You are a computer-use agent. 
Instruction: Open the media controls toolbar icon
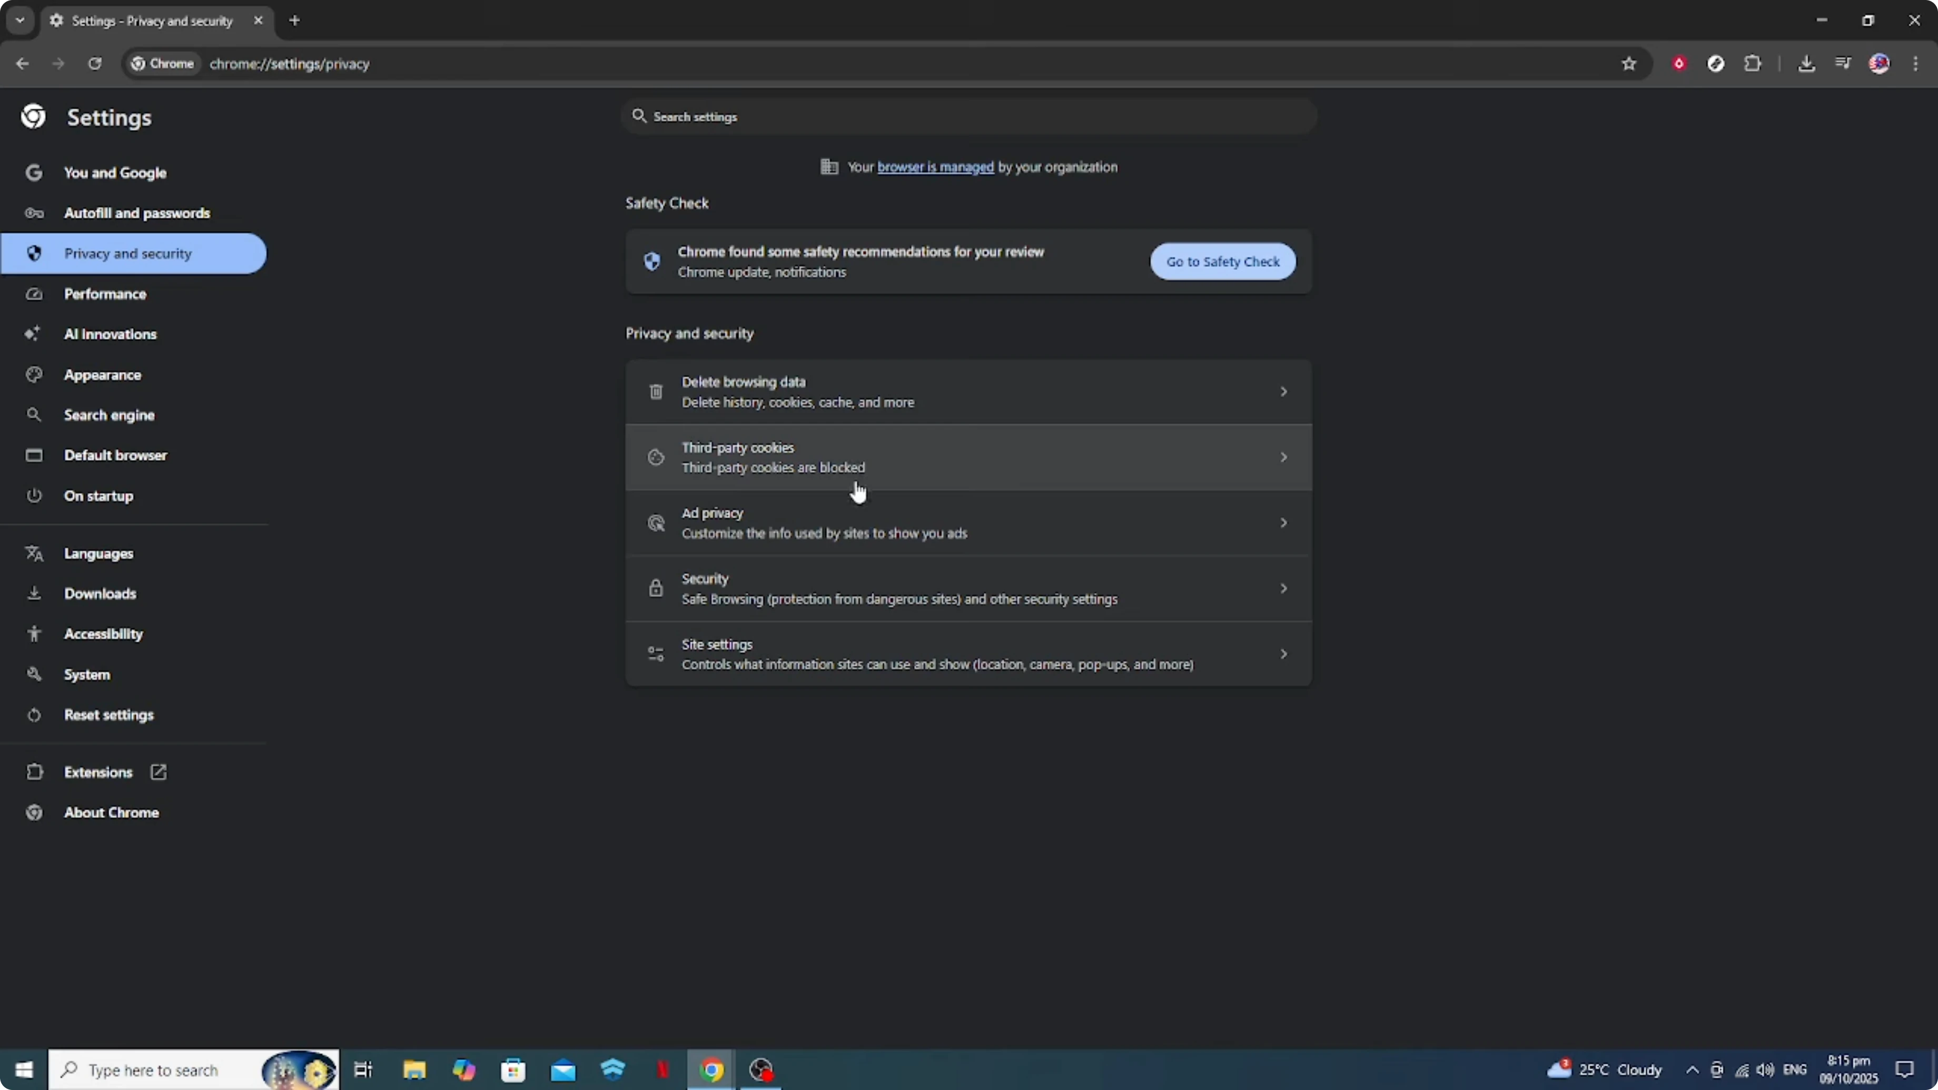1843,64
